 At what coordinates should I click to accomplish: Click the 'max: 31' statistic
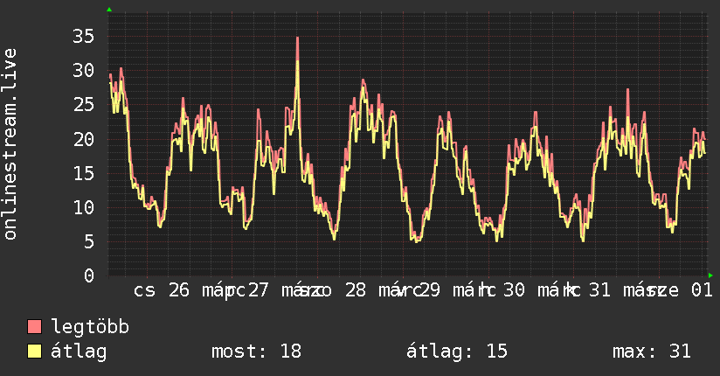(652, 352)
